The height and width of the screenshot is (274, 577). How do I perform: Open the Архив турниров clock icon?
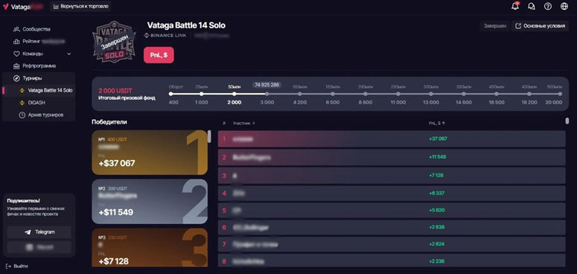pos(22,115)
